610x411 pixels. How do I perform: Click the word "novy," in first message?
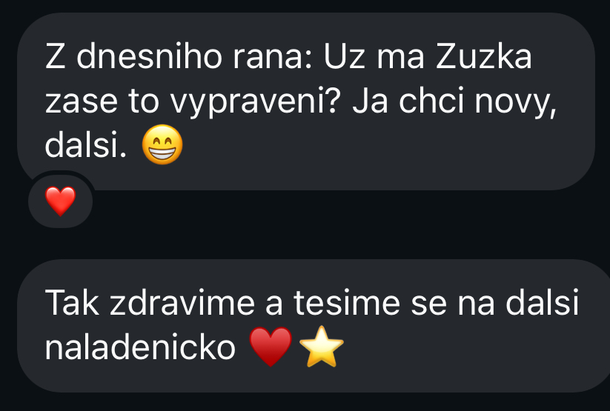pyautogui.click(x=516, y=104)
